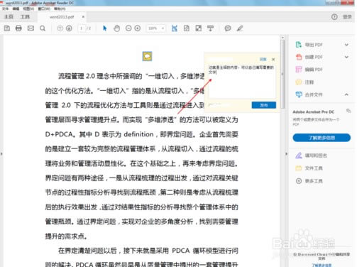Screen dimensions: 357x267
Task: Click the 登录 sign-in link
Action: (347, 17)
